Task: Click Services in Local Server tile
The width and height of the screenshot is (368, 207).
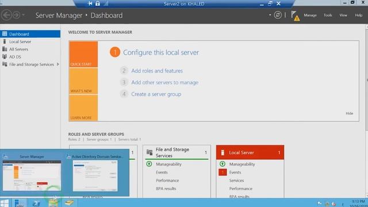Action: click(236, 181)
